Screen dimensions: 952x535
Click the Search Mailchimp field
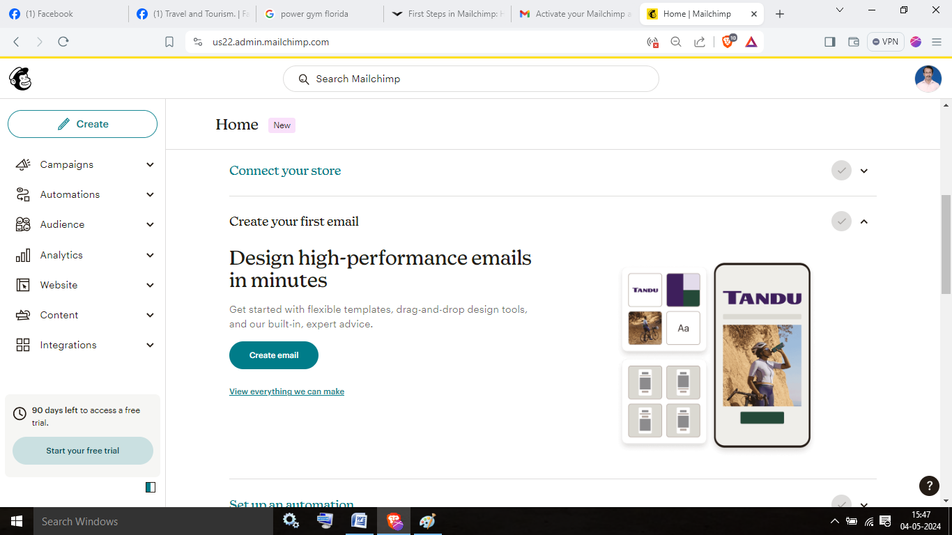pyautogui.click(x=470, y=79)
